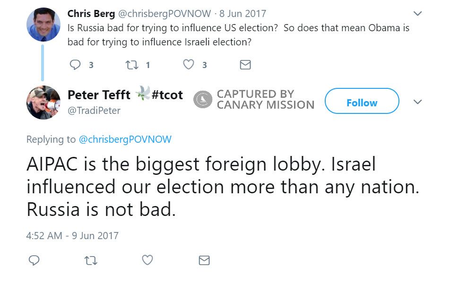Follow Peter Tefft's account

pos(362,103)
